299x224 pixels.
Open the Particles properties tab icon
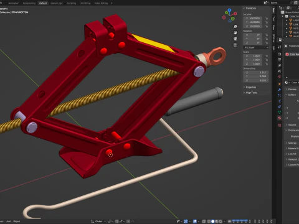(x=280, y=95)
